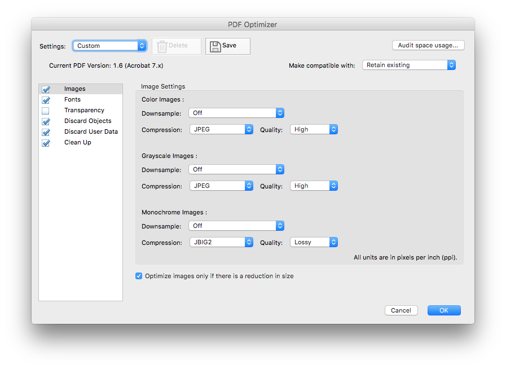Viewport: 506px width, 369px height.
Task: Open the Settings dropdown showing Custom
Action: (x=109, y=46)
